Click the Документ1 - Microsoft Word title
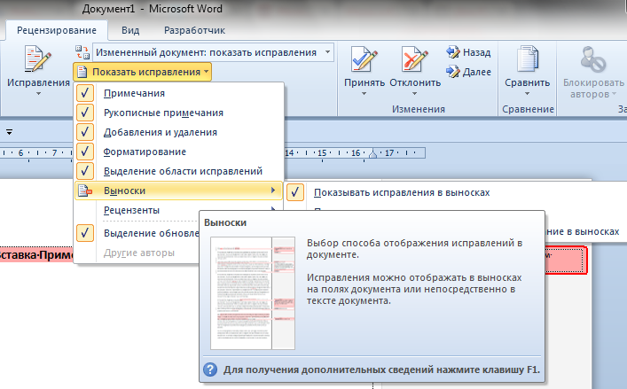This screenshot has width=627, height=389. coord(153,9)
